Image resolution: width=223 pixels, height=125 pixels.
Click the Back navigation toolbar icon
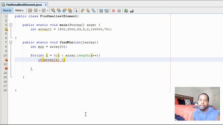[x=36, y=10]
